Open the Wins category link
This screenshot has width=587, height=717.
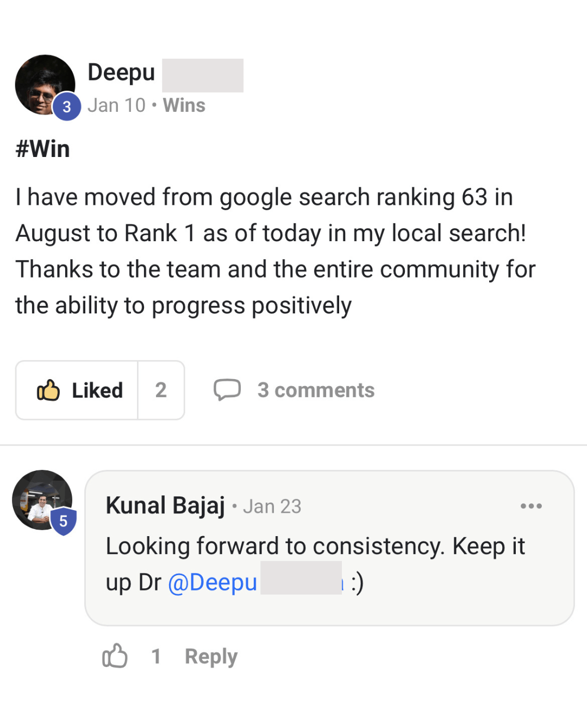184,105
